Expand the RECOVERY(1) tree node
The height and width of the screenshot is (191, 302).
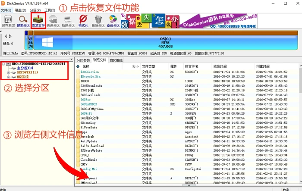pos(9,72)
